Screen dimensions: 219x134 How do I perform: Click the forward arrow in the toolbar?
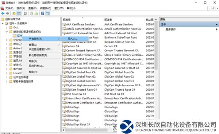coord(8,13)
